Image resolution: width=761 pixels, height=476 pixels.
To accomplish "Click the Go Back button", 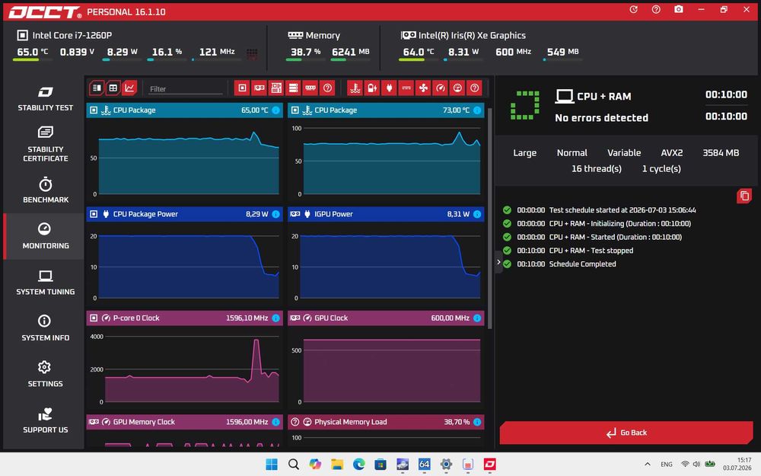I will pyautogui.click(x=626, y=433).
